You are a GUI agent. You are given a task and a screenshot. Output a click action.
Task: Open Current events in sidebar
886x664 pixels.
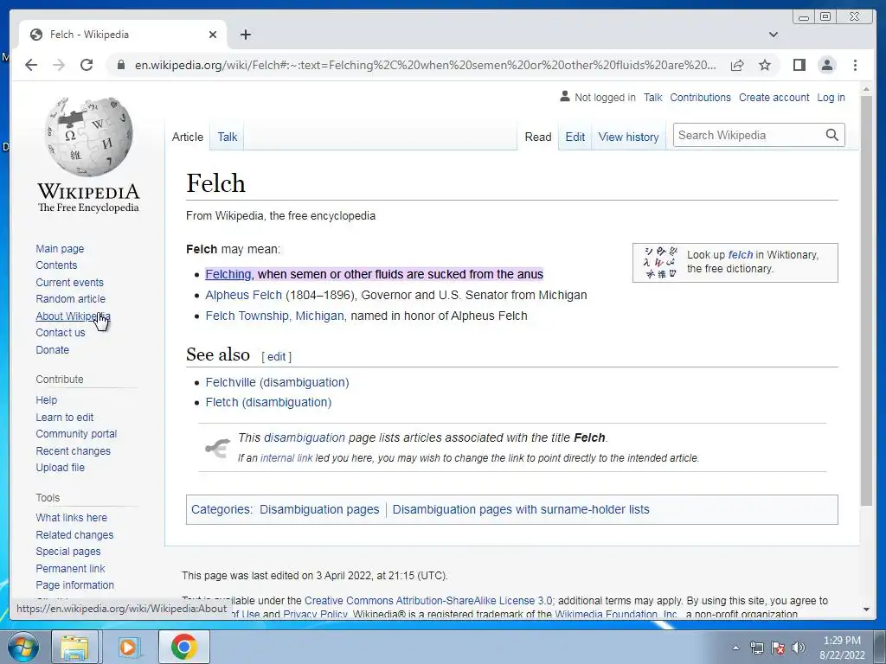[69, 283]
